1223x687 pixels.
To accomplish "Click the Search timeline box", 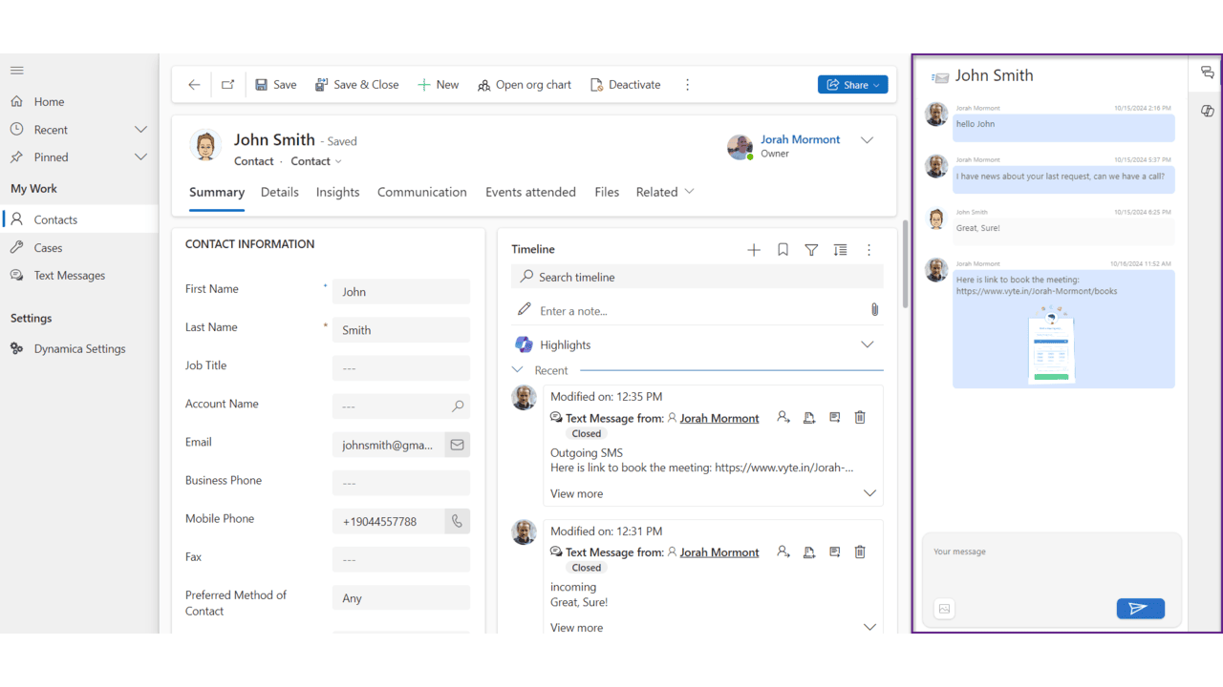I will pyautogui.click(x=697, y=277).
